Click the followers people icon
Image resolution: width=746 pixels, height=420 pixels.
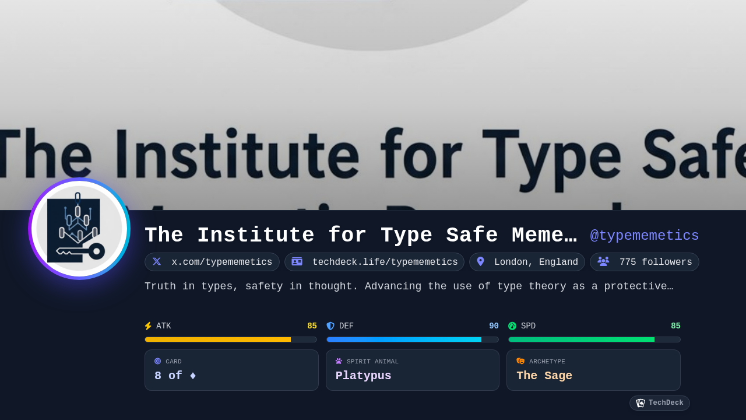(x=603, y=262)
